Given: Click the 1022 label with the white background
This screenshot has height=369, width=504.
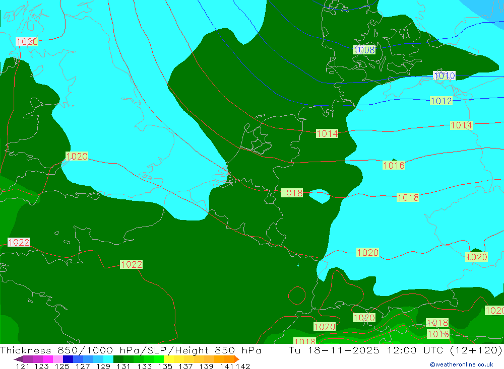Looking at the screenshot, I should [19, 242].
